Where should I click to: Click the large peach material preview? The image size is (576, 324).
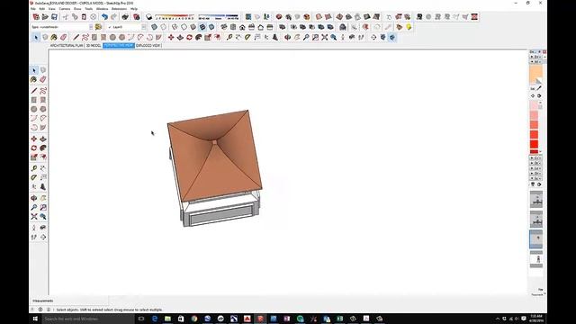point(536,75)
